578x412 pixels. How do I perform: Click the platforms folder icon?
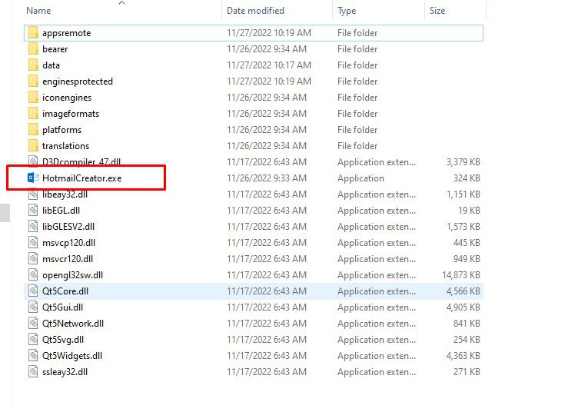point(33,130)
